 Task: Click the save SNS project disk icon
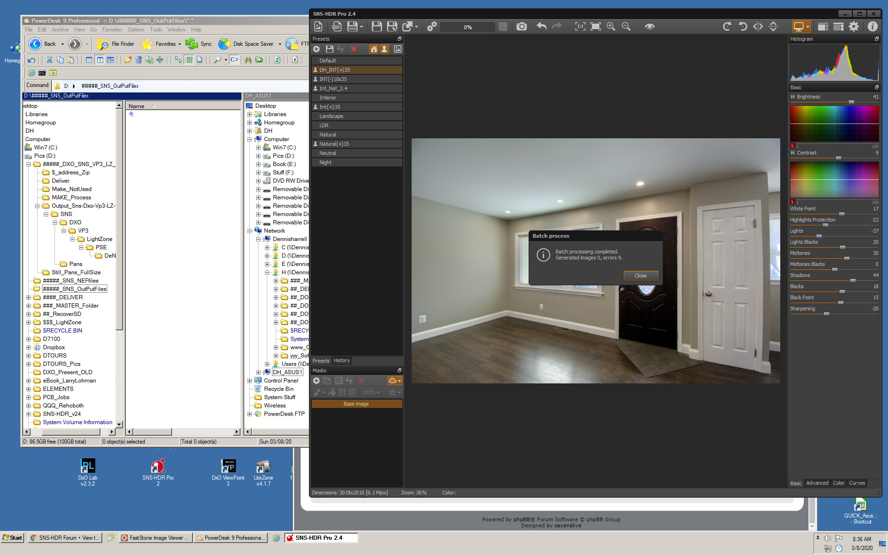[352, 27]
